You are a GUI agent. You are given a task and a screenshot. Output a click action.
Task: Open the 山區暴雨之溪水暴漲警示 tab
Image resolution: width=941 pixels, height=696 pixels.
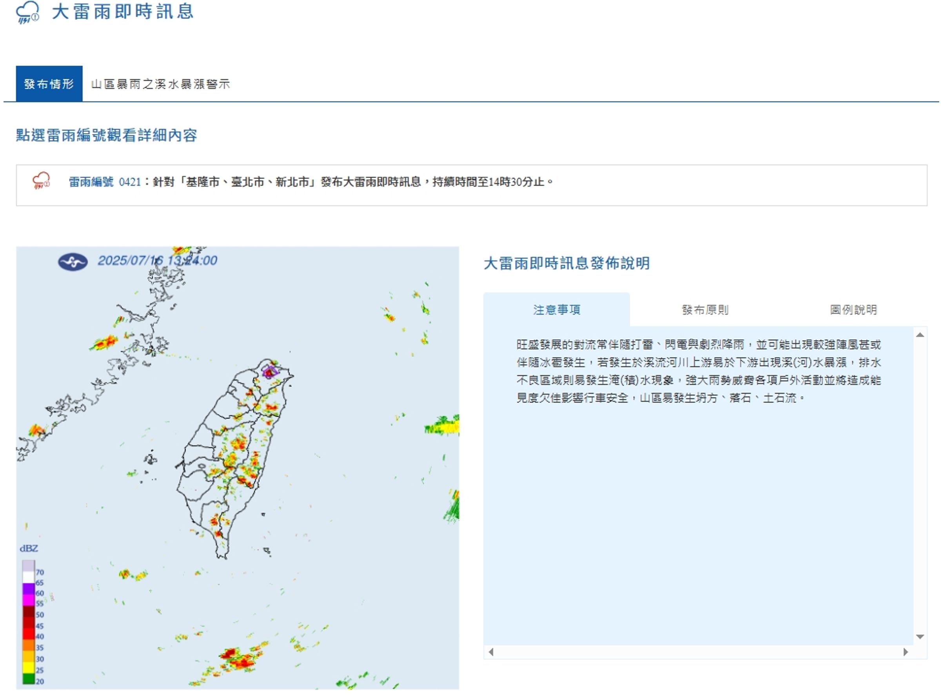tap(161, 84)
